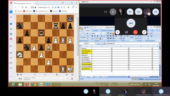The height and width of the screenshot is (96, 170).
Task: Open Рамблер bookmark
Action: (63, 11)
